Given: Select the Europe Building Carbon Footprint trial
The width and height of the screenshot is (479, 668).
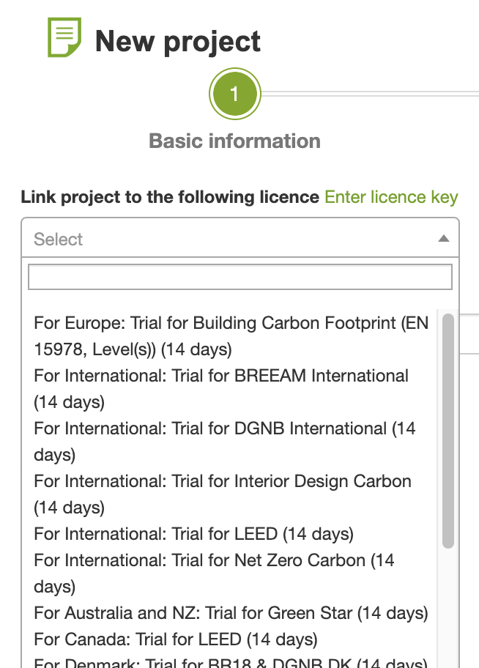Looking at the screenshot, I should (x=231, y=335).
